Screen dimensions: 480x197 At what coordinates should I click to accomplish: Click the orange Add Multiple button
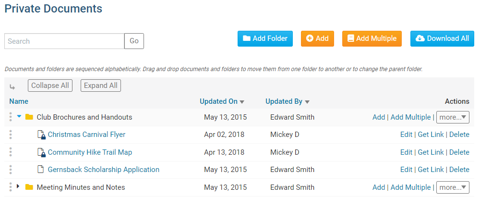(372, 38)
